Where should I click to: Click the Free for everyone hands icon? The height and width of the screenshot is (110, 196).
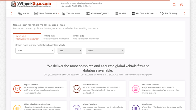[x=77, y=89]
